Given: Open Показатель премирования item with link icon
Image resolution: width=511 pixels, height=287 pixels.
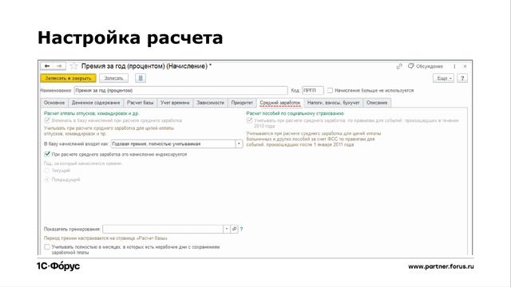Looking at the screenshot, I should (234, 229).
